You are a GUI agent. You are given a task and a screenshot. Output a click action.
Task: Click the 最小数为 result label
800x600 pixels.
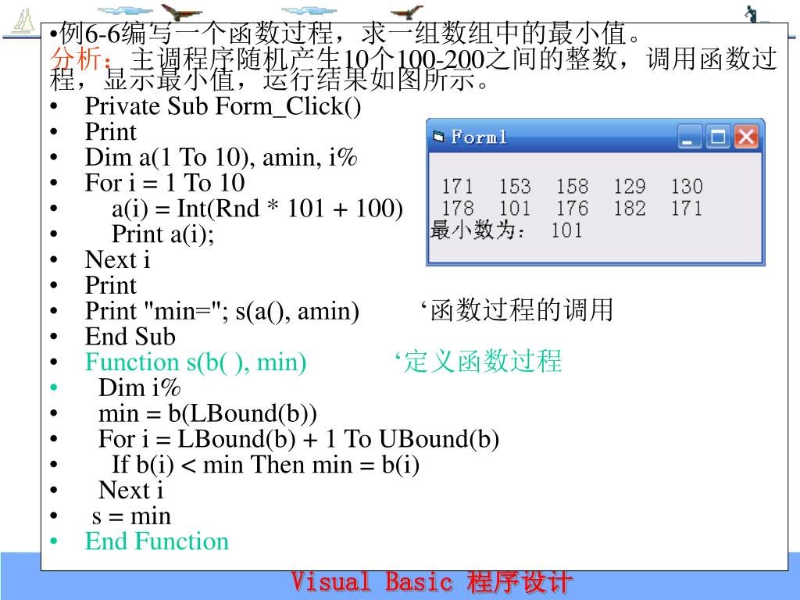477,230
